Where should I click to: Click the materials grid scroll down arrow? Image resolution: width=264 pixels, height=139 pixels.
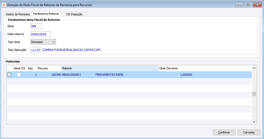[254, 122]
